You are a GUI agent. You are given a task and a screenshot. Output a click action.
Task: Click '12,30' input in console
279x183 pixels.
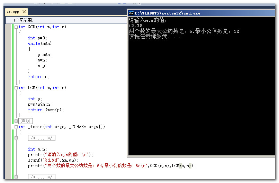click(x=135, y=26)
